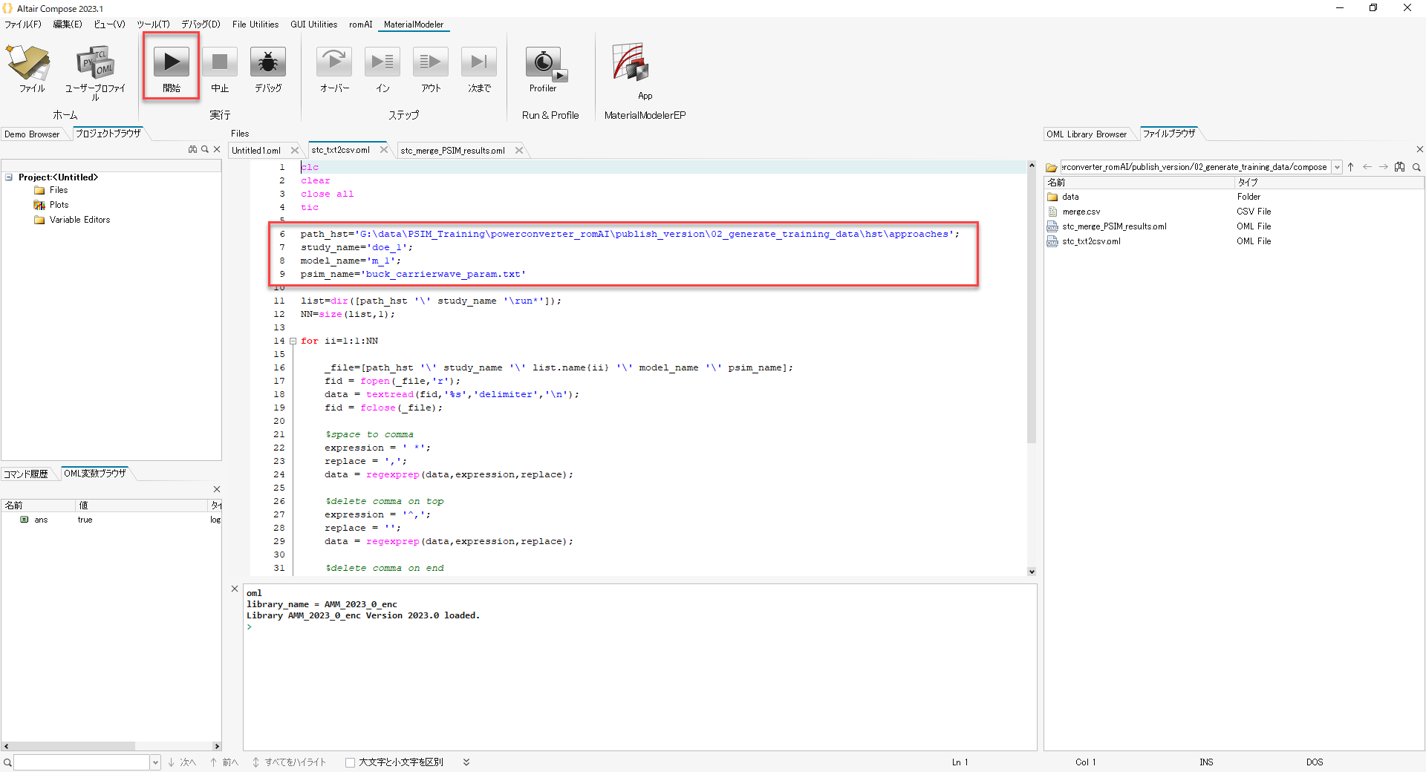Viewport: 1426px width, 772px height.
Task: Open the ビュー(V) menu
Action: pos(109,24)
